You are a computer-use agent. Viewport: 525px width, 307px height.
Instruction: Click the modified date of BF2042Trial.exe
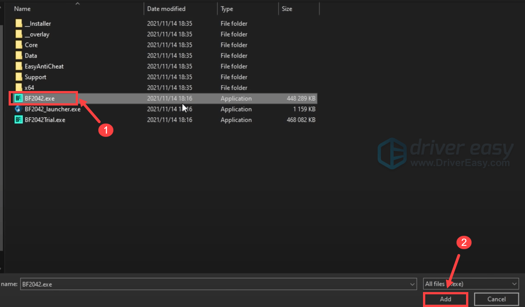[170, 120]
